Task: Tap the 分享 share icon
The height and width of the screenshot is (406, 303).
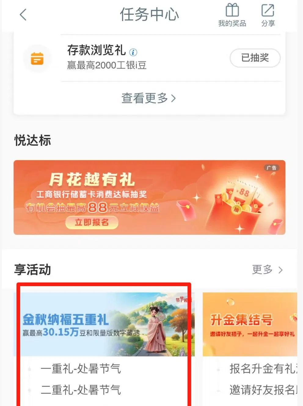Action: (268, 15)
